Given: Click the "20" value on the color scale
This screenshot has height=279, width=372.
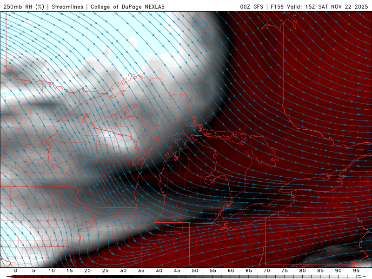Looking at the screenshot, I should pos(87,271).
